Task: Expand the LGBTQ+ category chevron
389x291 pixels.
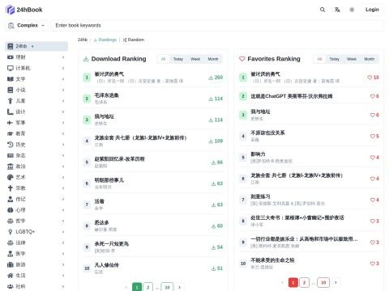Action: pos(63,232)
